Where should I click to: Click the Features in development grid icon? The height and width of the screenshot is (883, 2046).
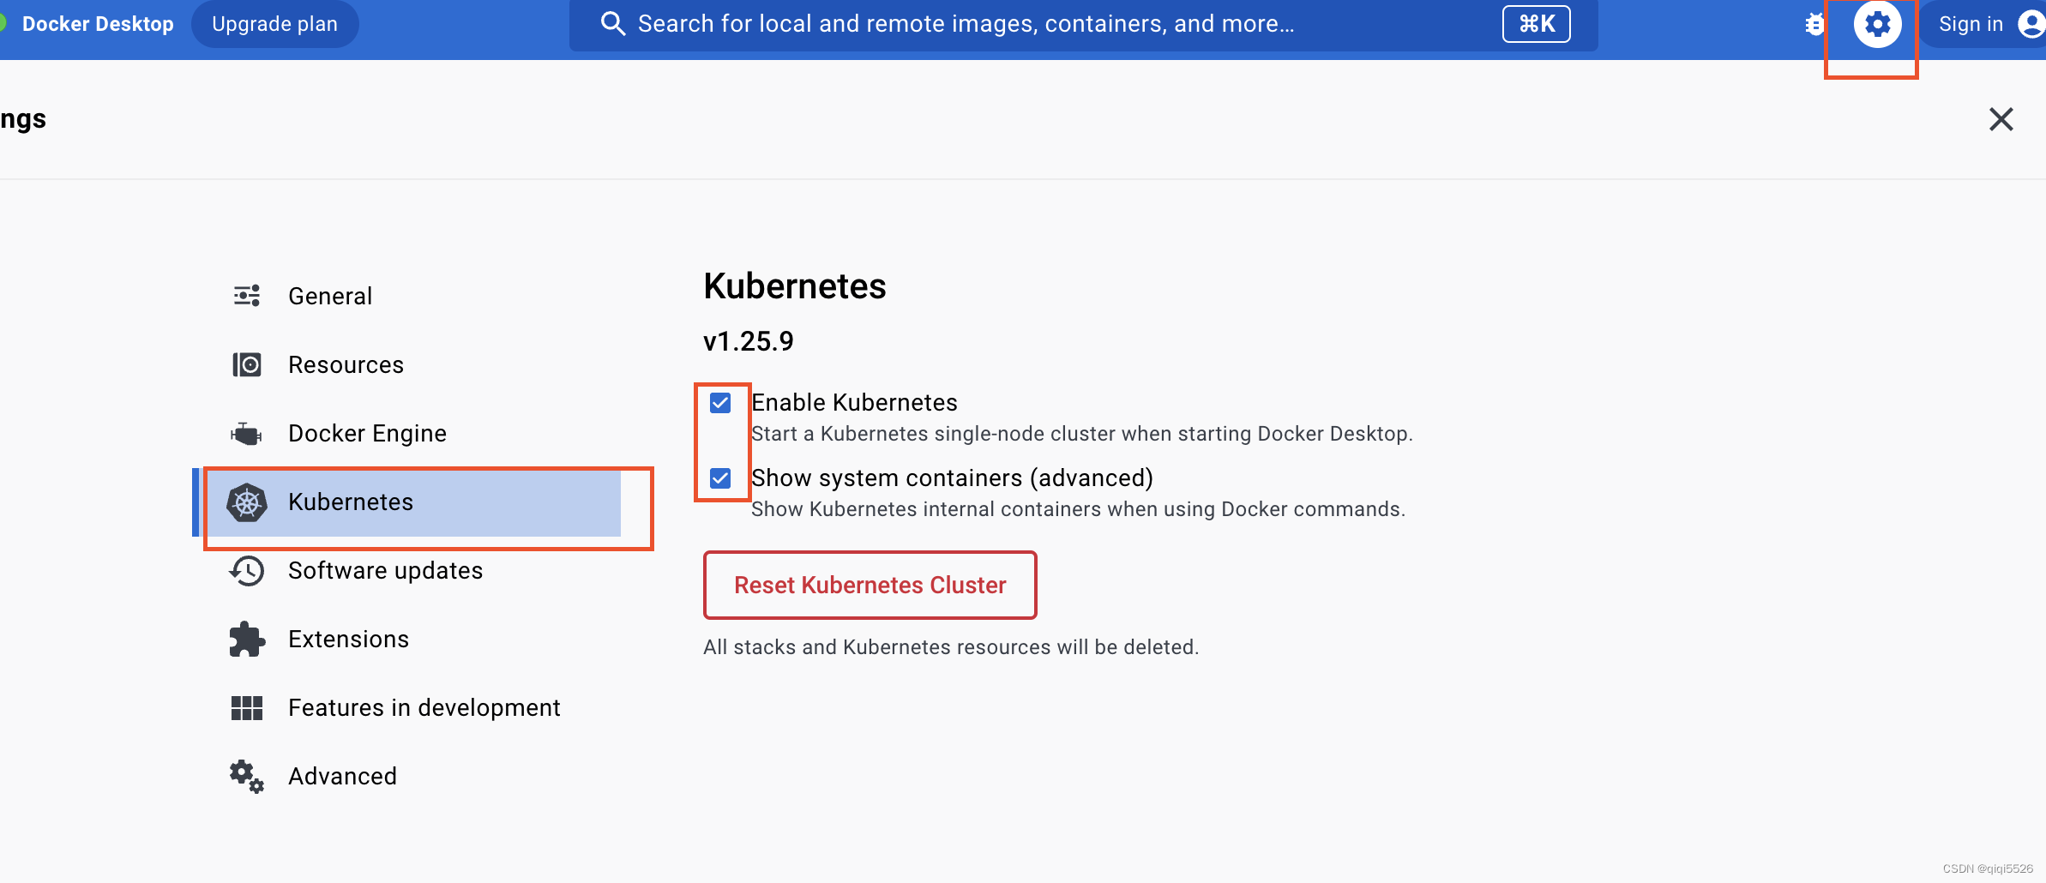tap(246, 707)
